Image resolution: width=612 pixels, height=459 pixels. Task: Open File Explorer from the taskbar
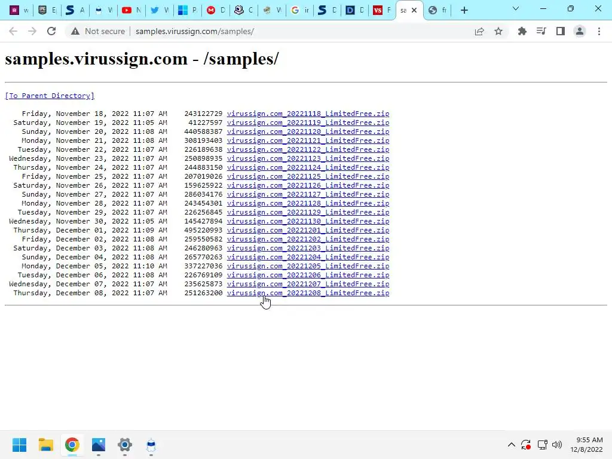[x=45, y=445]
